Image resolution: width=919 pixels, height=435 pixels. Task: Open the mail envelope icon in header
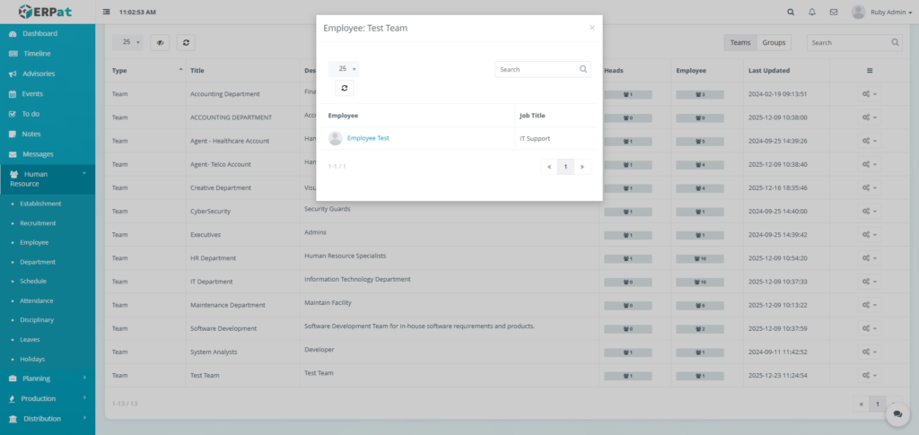pos(834,13)
